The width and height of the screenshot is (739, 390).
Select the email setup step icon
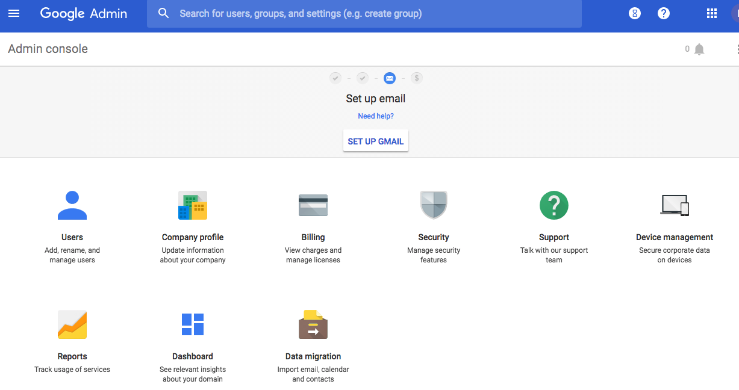click(390, 78)
